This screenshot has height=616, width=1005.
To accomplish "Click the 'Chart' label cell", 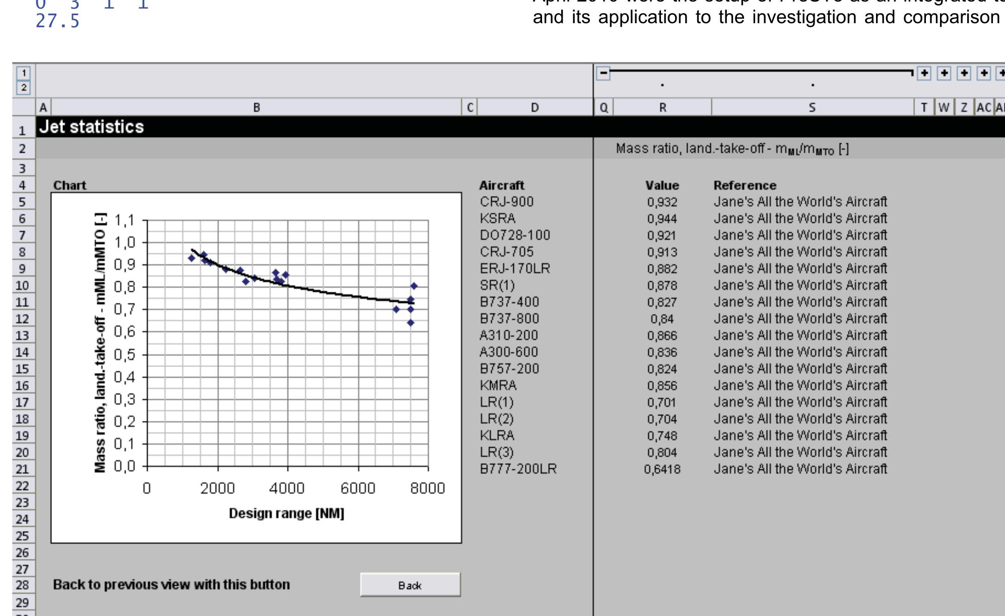I will coord(70,186).
